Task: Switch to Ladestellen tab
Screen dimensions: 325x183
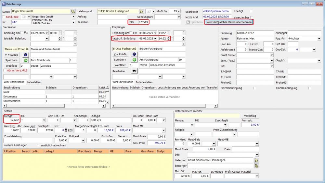Action: coord(33,82)
